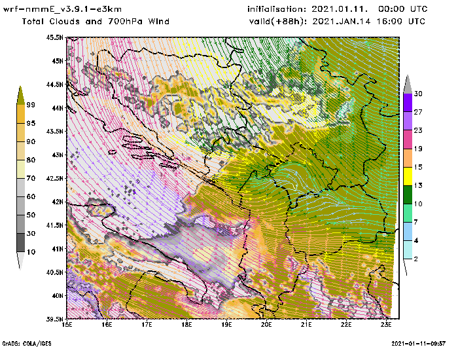Click the '30' value on wind speed colorbar
Screen dimensions: 458x347
pyautogui.click(x=418, y=94)
